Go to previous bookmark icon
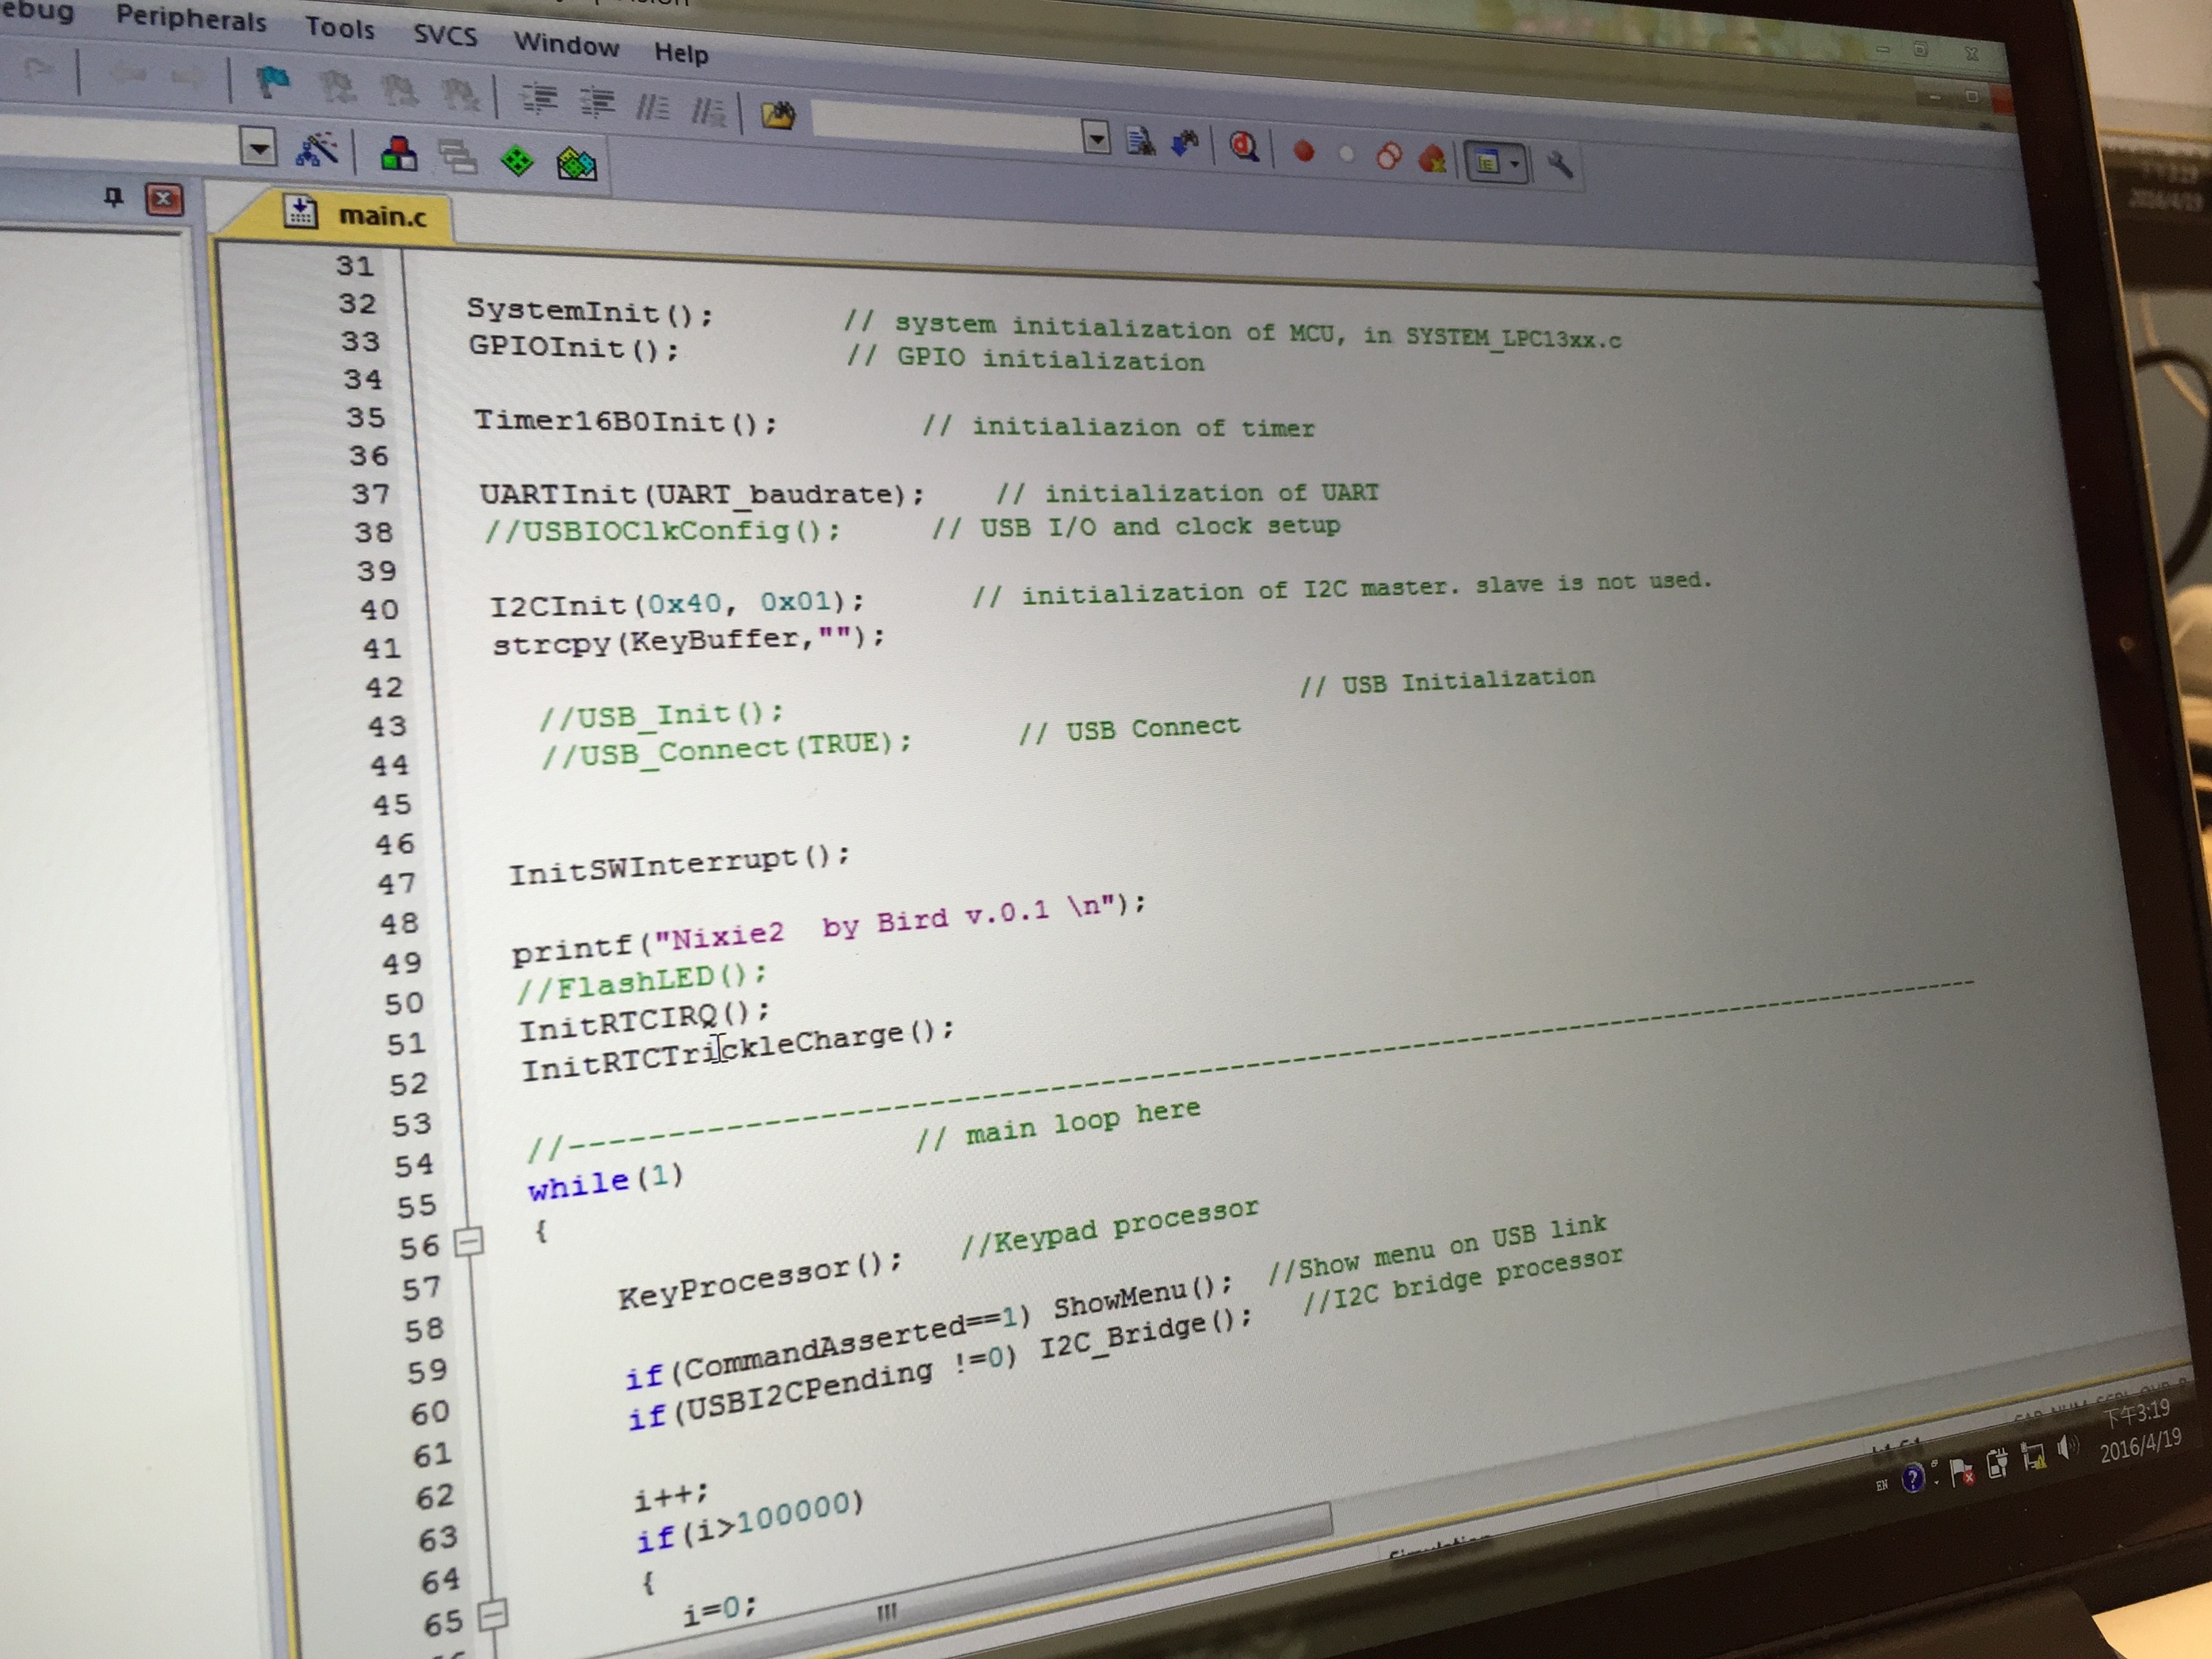2212x1659 pixels. tap(337, 88)
